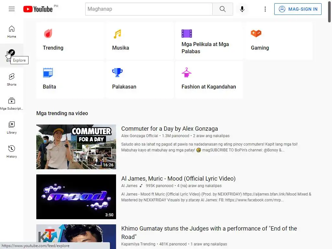Viewport: 332px width, 249px height.
Task: Open Library in the sidebar
Action: pos(12,128)
